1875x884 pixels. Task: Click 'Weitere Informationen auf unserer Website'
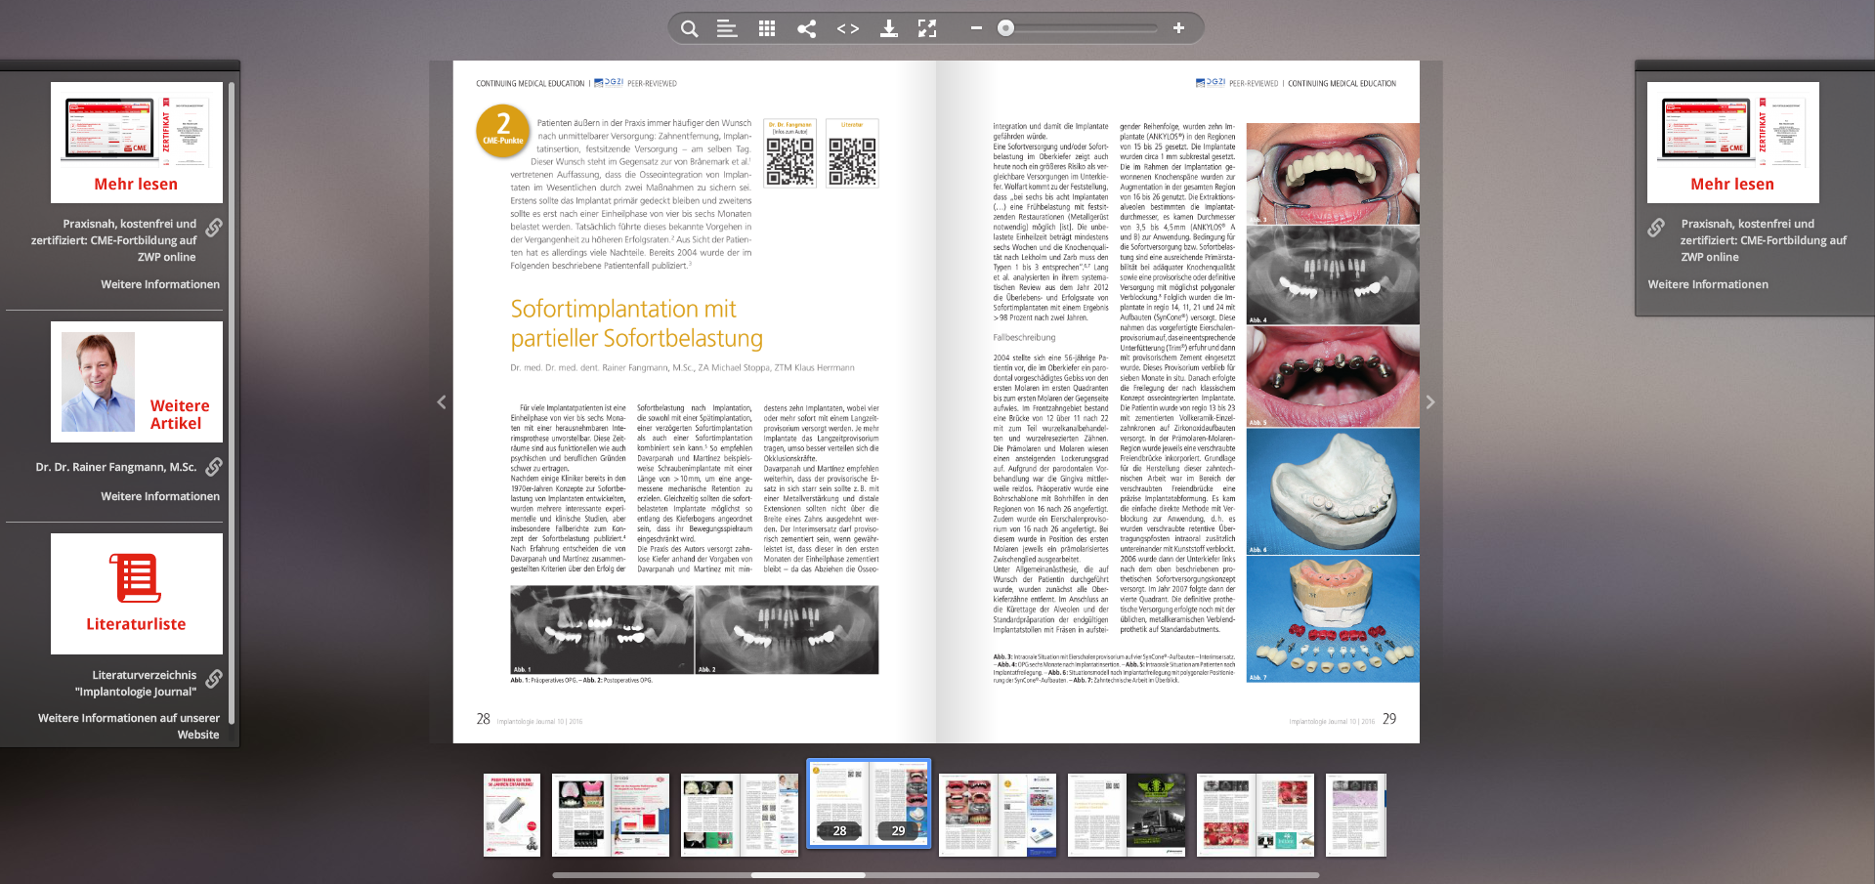click(129, 726)
